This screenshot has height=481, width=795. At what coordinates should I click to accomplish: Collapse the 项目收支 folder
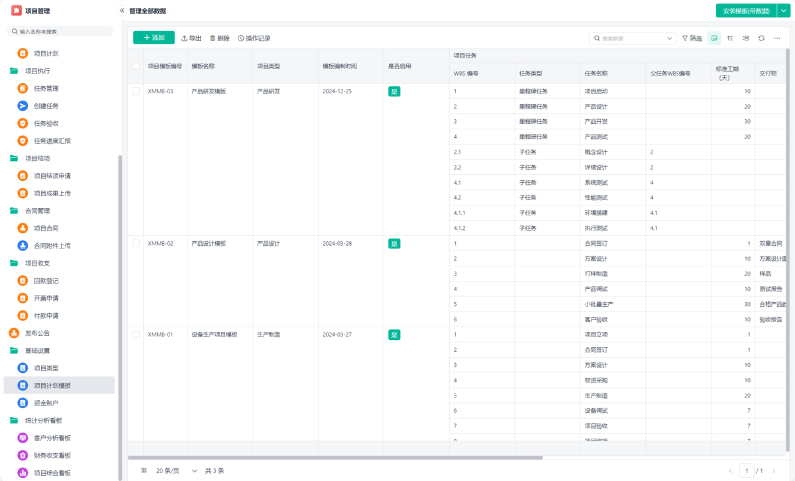30,263
